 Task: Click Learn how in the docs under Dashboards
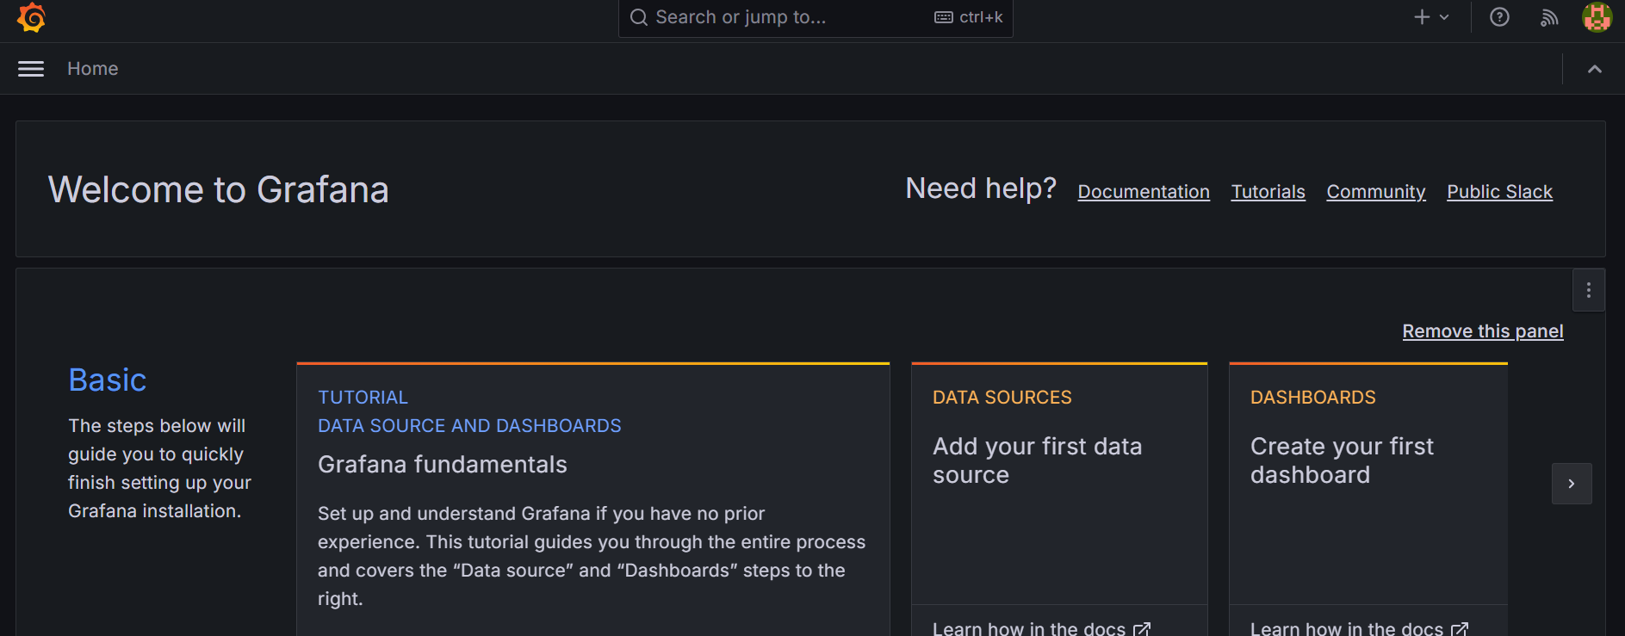1359,628
